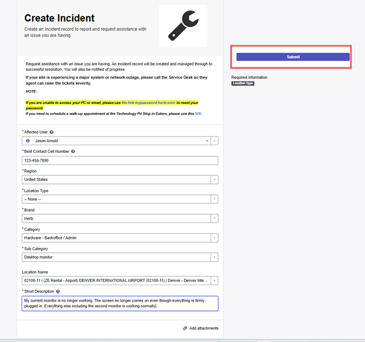Image resolution: width=365 pixels, height=342 pixels.
Task: Open the mypassword.hertz.com link
Action: click(x=148, y=102)
